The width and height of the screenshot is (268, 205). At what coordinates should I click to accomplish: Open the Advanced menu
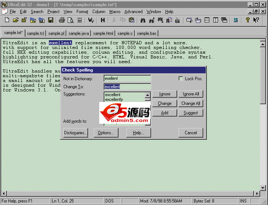pyautogui.click(x=133, y=12)
